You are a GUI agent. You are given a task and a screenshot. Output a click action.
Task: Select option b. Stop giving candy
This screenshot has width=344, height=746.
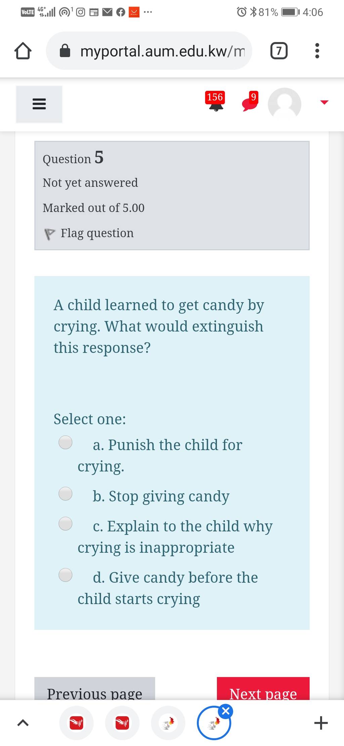pos(66,494)
